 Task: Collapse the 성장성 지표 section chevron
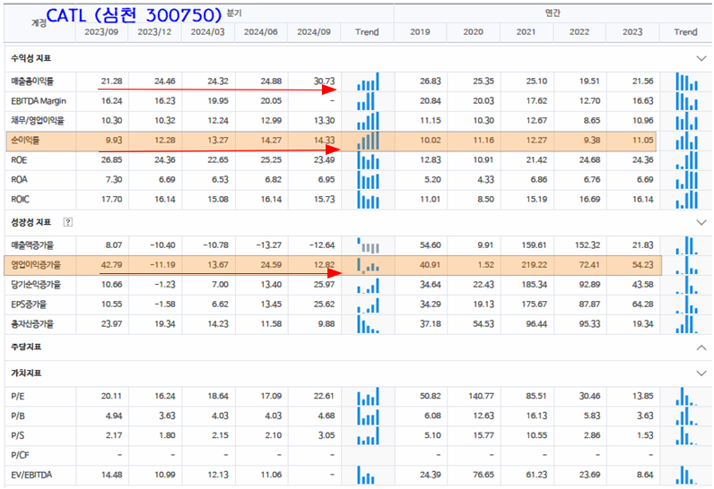[x=701, y=221]
